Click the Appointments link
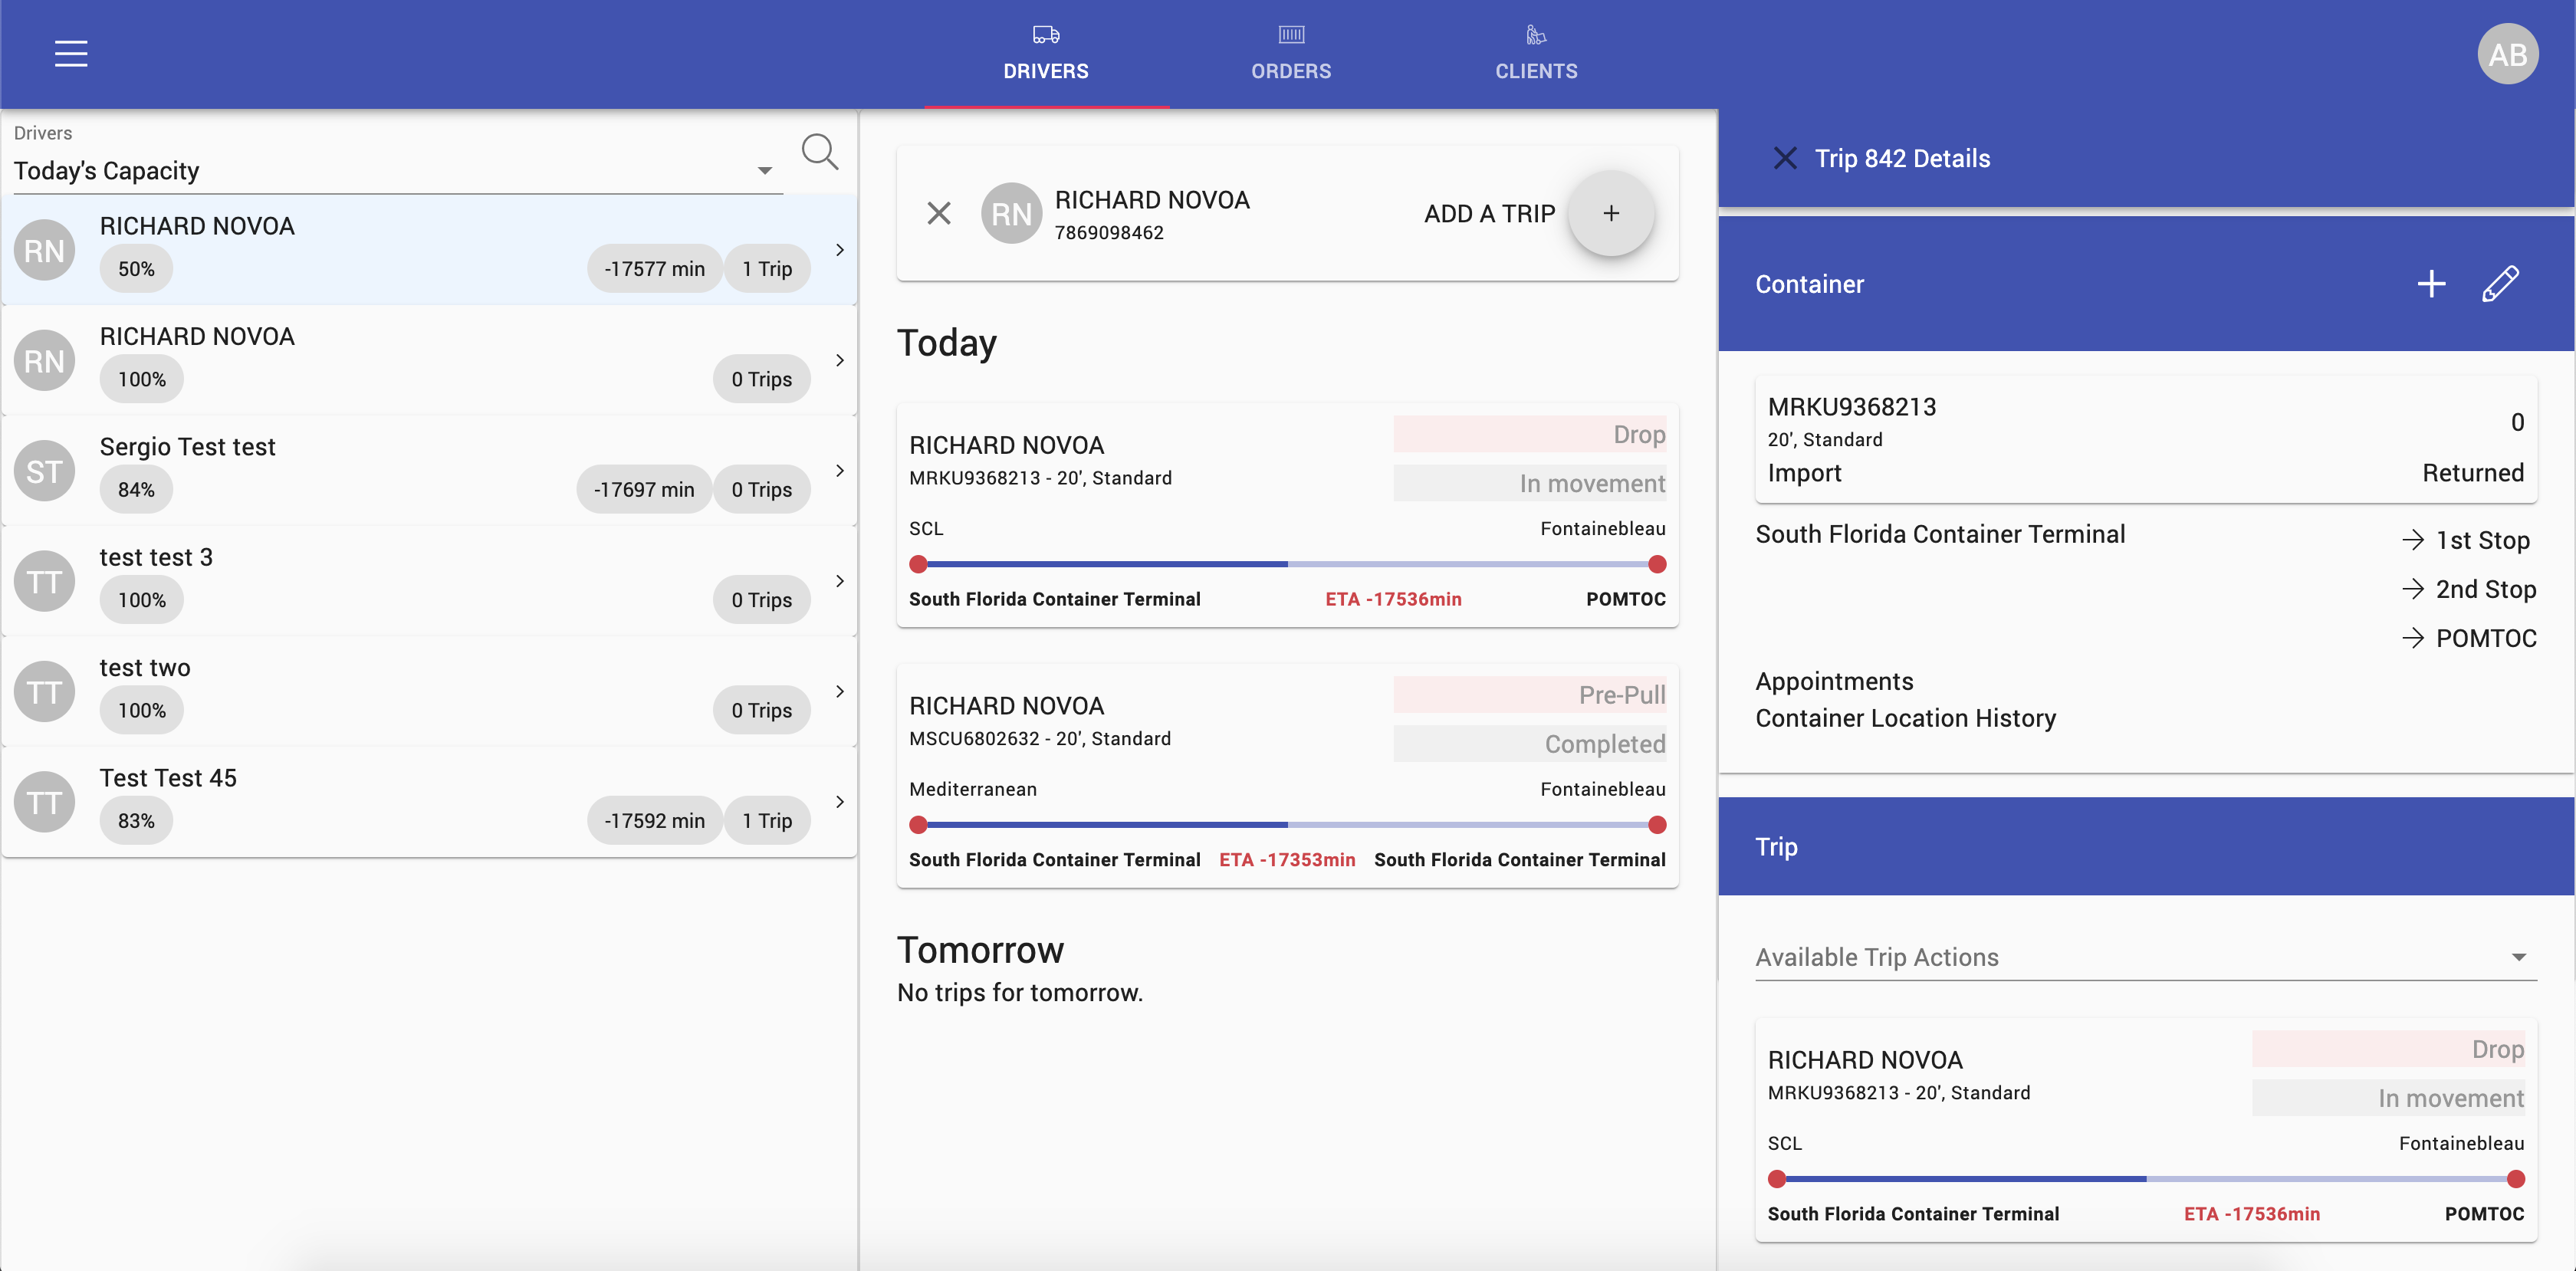 pos(1834,681)
